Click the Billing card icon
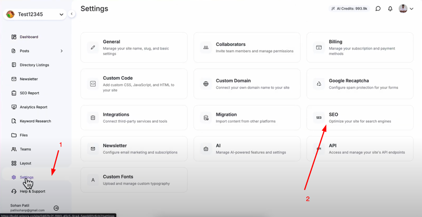 pyautogui.click(x=319, y=48)
